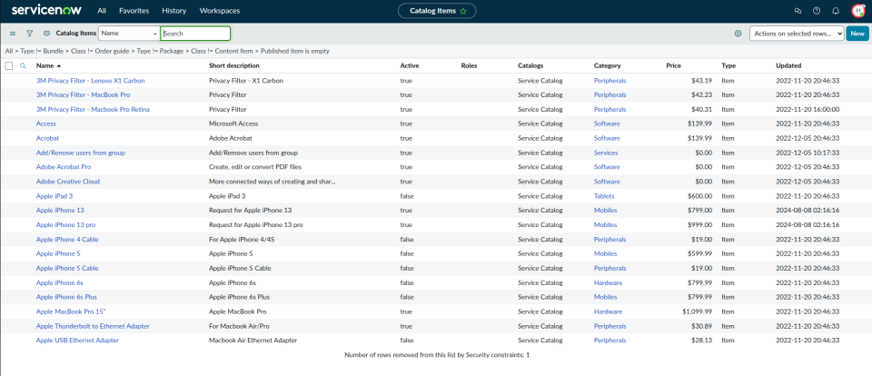Open the Adobe Creative Cloud item

(x=68, y=182)
